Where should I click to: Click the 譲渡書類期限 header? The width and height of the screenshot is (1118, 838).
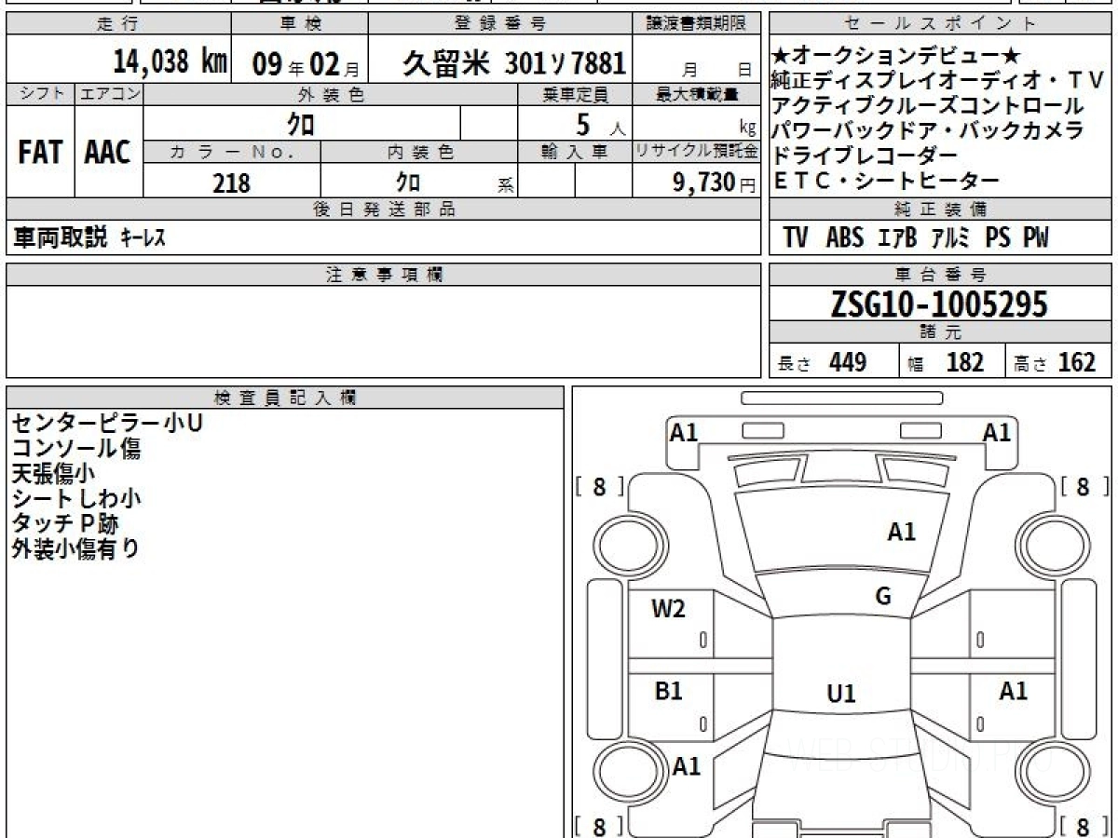pyautogui.click(x=697, y=24)
